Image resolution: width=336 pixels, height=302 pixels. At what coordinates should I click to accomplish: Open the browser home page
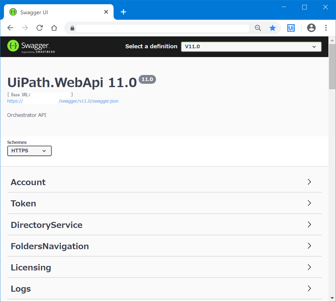[x=54, y=28]
